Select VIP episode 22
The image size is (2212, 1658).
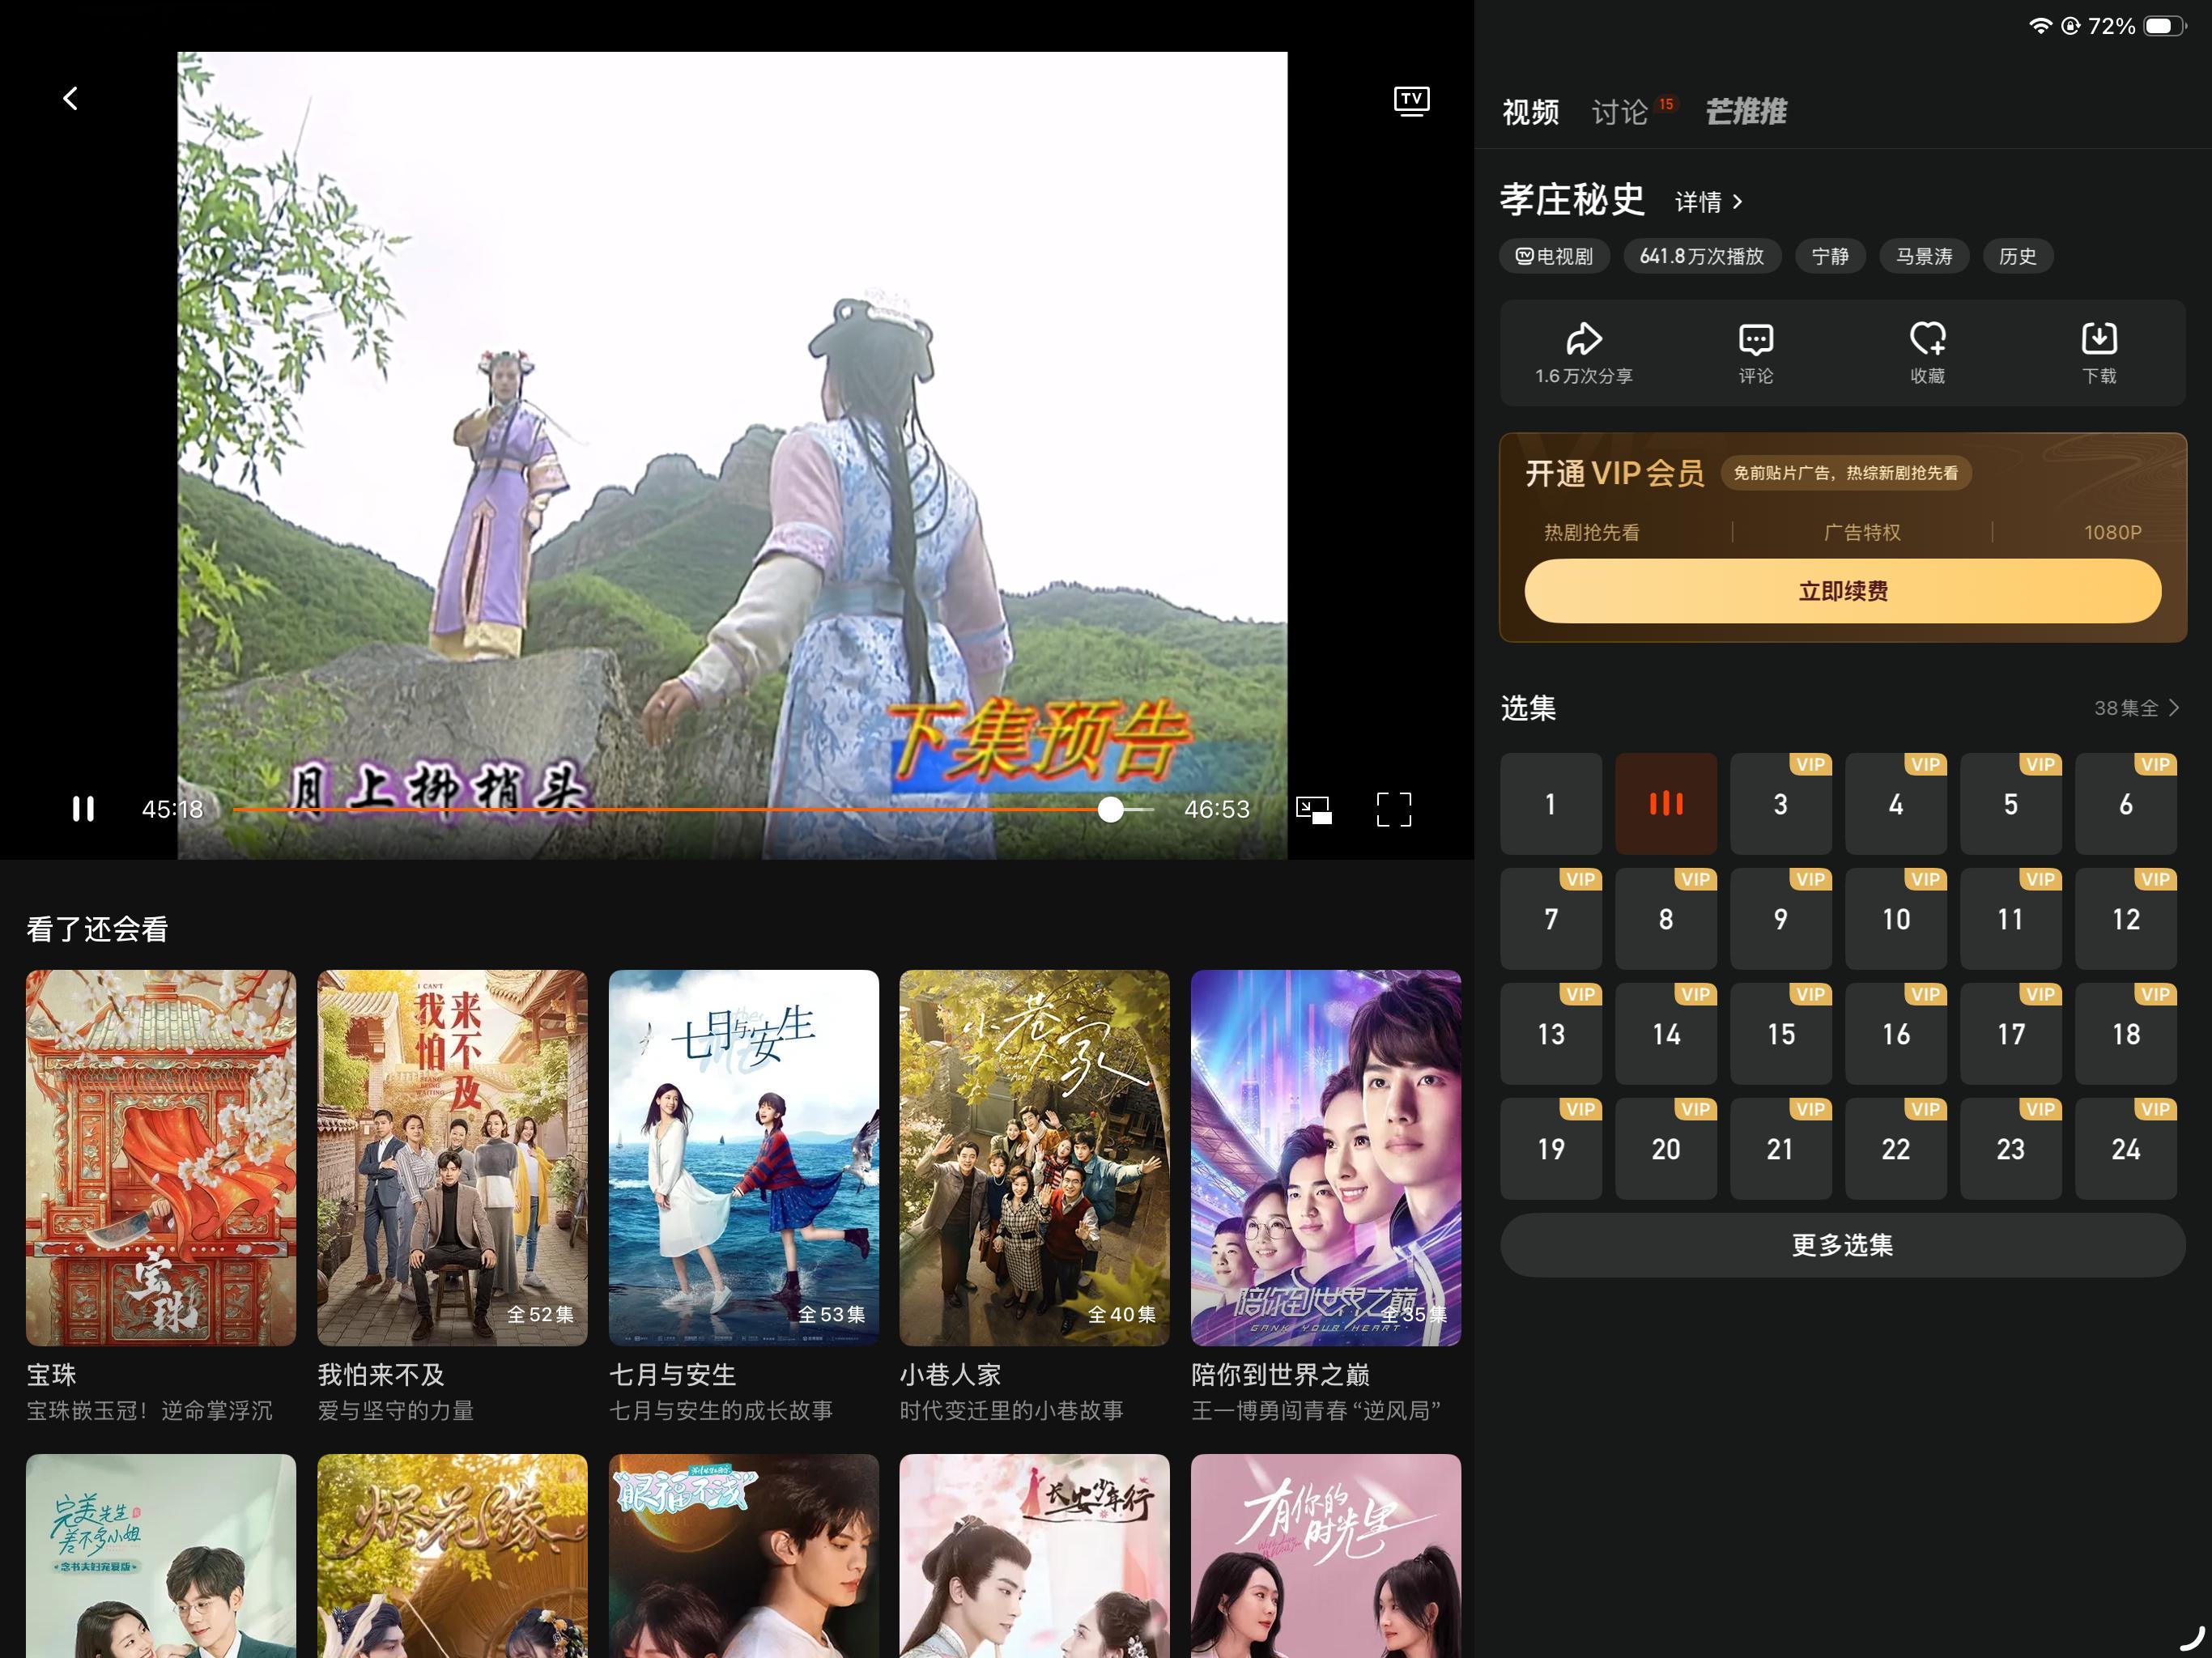(x=1896, y=1149)
